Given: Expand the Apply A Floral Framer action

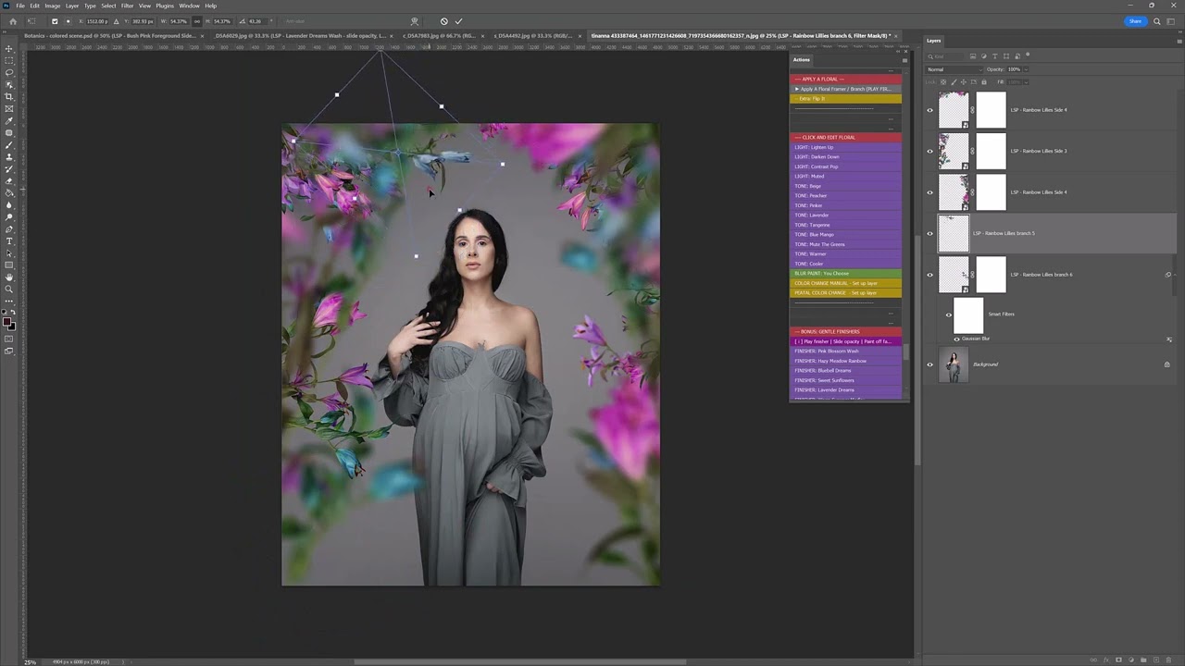Looking at the screenshot, I should (x=797, y=89).
